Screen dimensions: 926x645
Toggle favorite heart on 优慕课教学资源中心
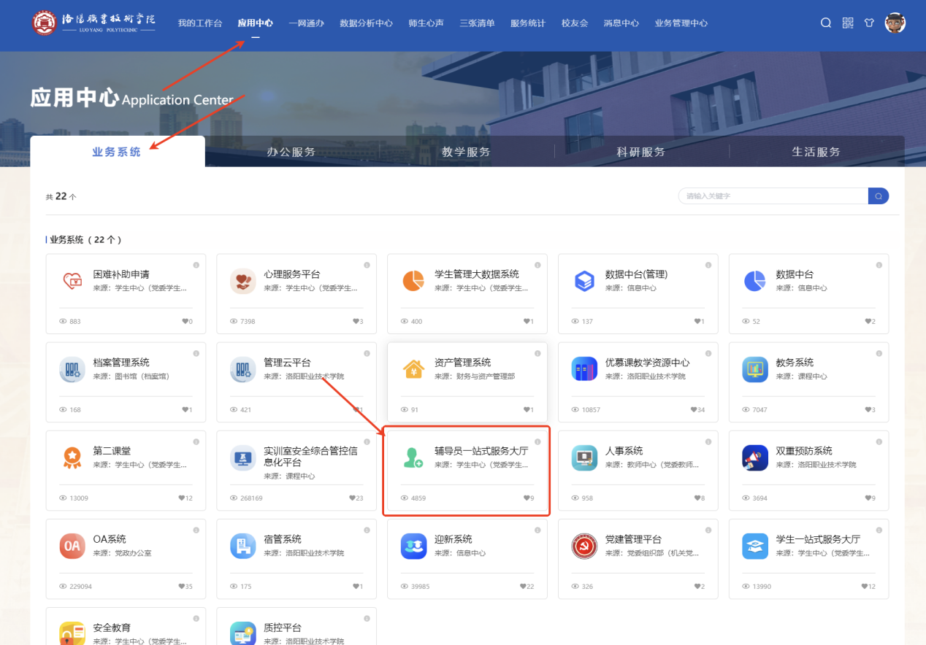point(694,410)
